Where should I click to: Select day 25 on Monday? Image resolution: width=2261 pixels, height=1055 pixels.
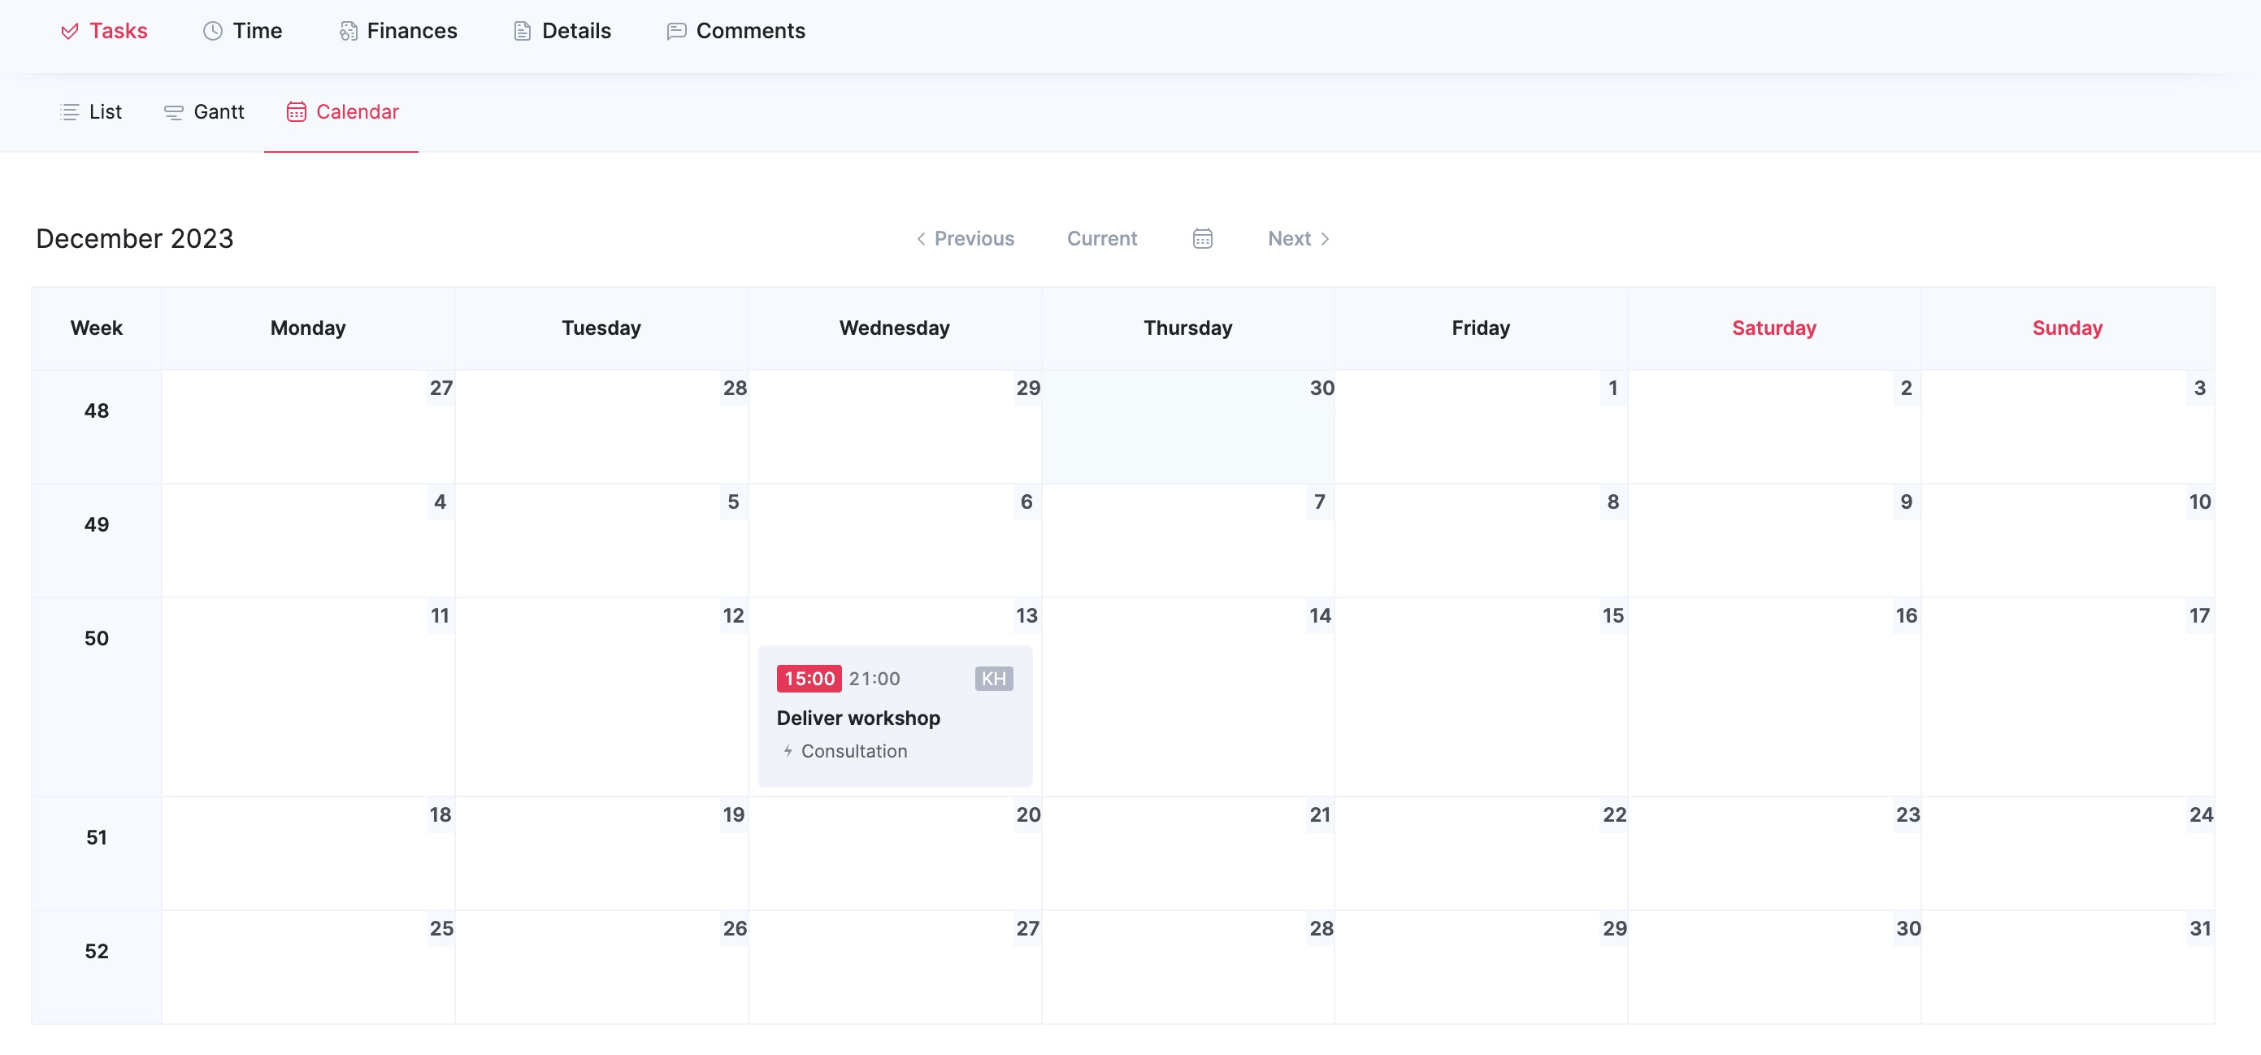click(x=308, y=967)
